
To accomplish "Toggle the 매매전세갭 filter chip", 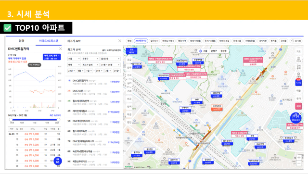I will (224, 41).
